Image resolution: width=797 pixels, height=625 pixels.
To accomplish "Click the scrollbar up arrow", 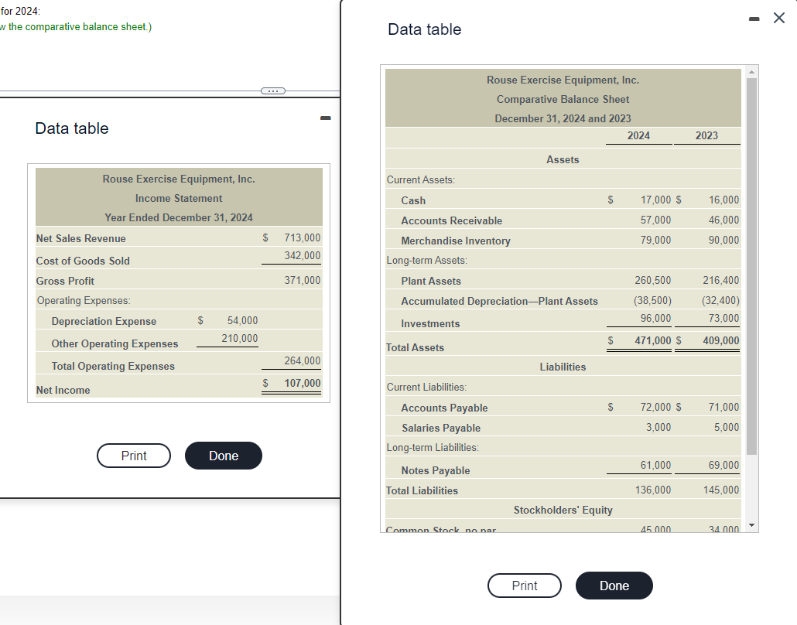I will click(x=751, y=71).
